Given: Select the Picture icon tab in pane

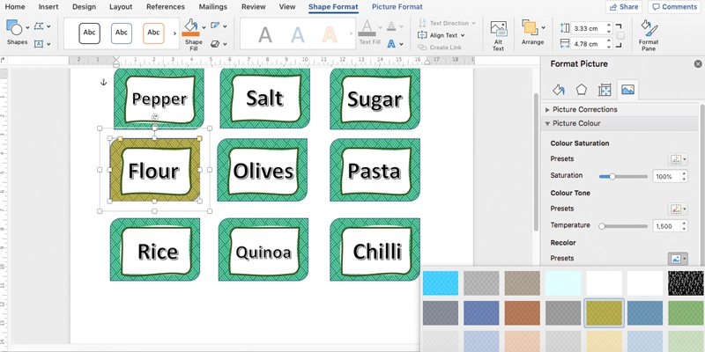Looking at the screenshot, I should [x=627, y=90].
